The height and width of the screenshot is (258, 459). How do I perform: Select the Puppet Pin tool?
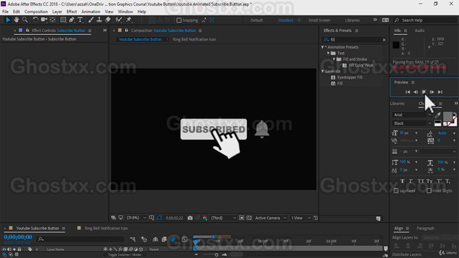click(x=128, y=20)
